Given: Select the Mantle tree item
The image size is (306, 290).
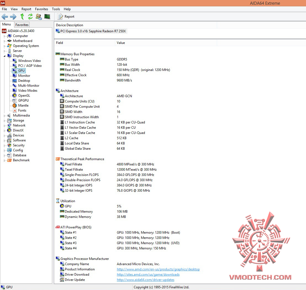Looking at the screenshot, I should [x=23, y=106].
